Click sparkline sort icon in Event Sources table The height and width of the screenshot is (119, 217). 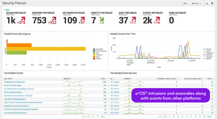132,79
